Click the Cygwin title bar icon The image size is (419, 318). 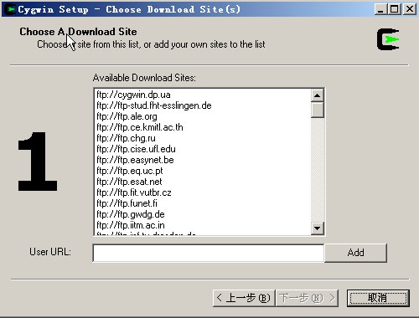click(10, 9)
